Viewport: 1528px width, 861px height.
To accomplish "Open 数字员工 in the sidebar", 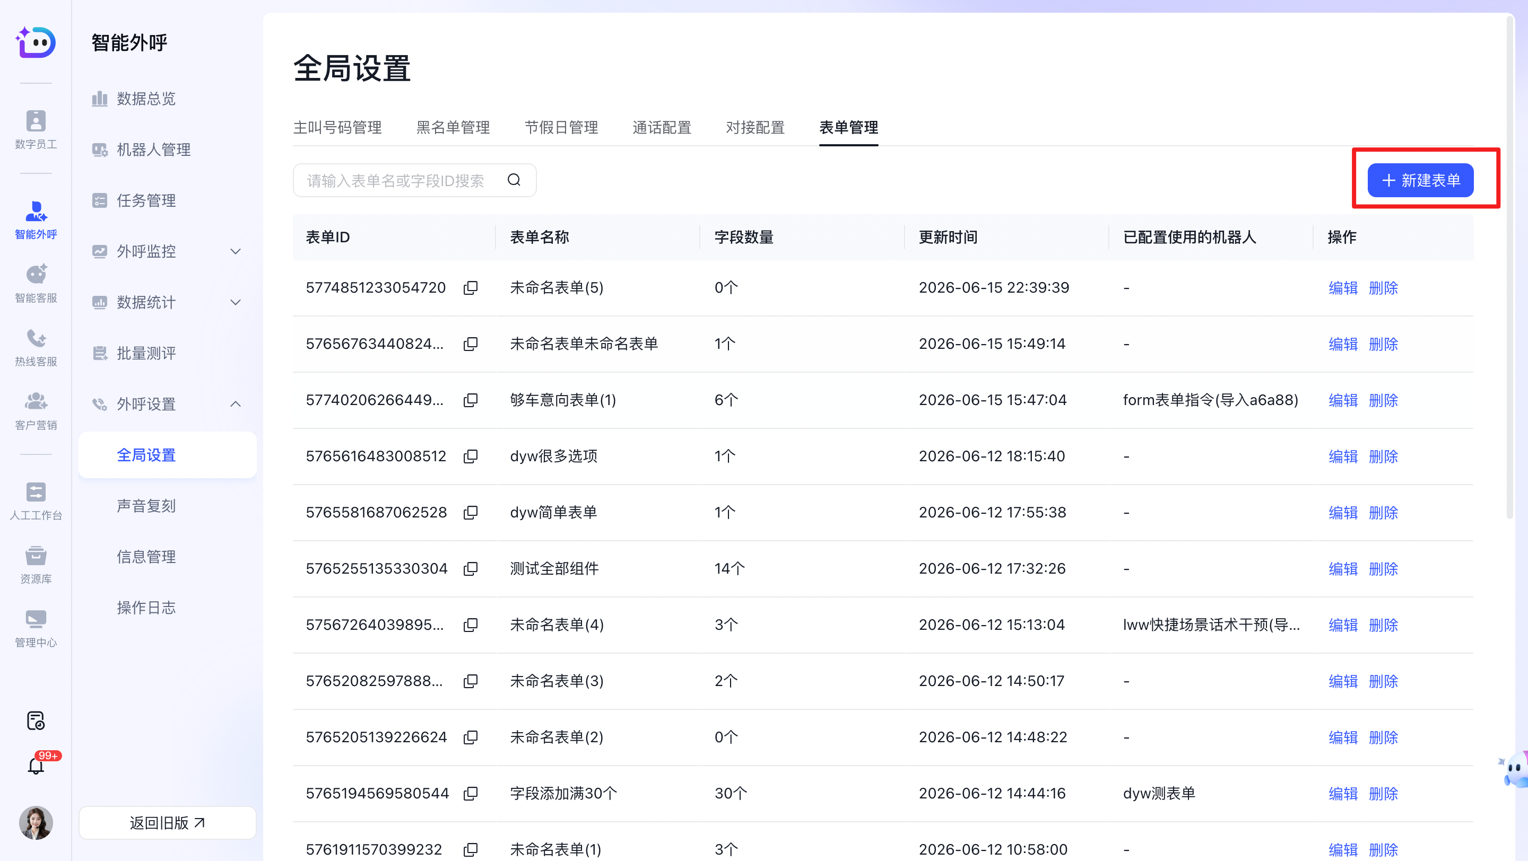I will pos(36,129).
